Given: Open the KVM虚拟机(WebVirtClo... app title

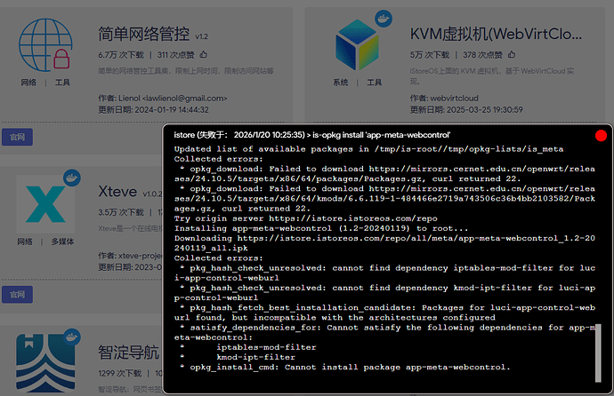Looking at the screenshot, I should (496, 34).
